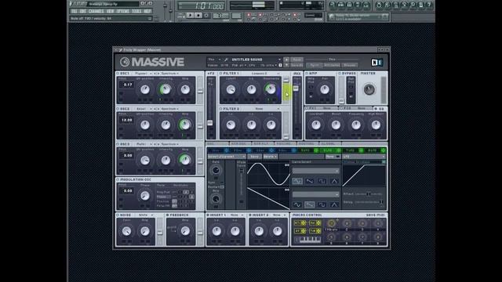Open upper Curve Select dropdown
Viewport: 502px width, 282px height.
[315, 171]
